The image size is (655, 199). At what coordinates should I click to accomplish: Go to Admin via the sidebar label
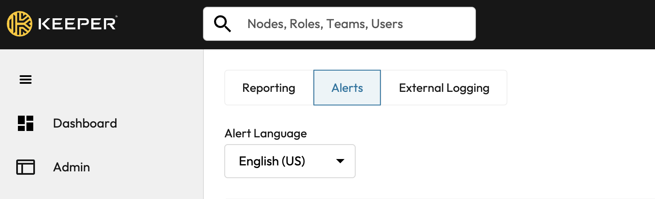tap(71, 167)
